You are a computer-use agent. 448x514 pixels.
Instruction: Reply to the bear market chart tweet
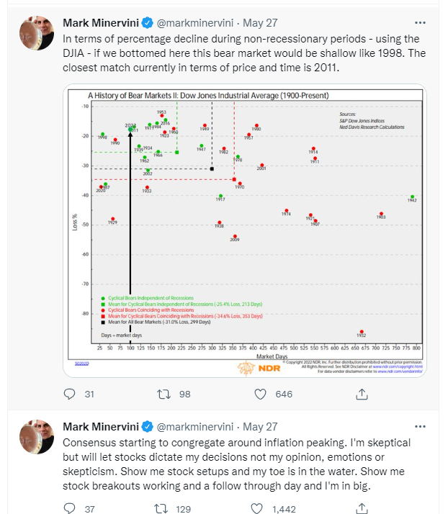tap(70, 394)
